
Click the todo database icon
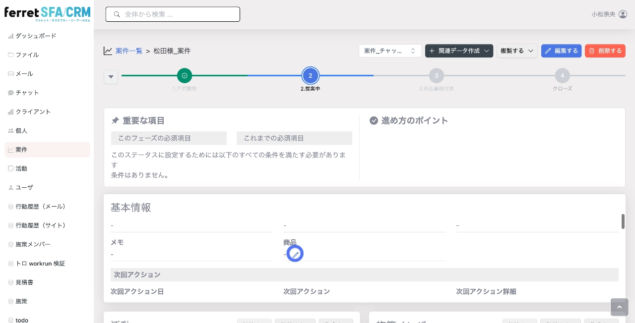point(11,320)
